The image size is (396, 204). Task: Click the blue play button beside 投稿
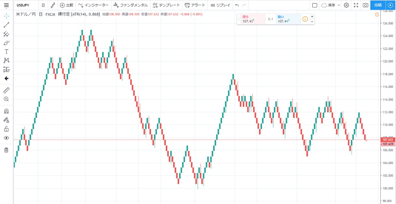[390, 5]
